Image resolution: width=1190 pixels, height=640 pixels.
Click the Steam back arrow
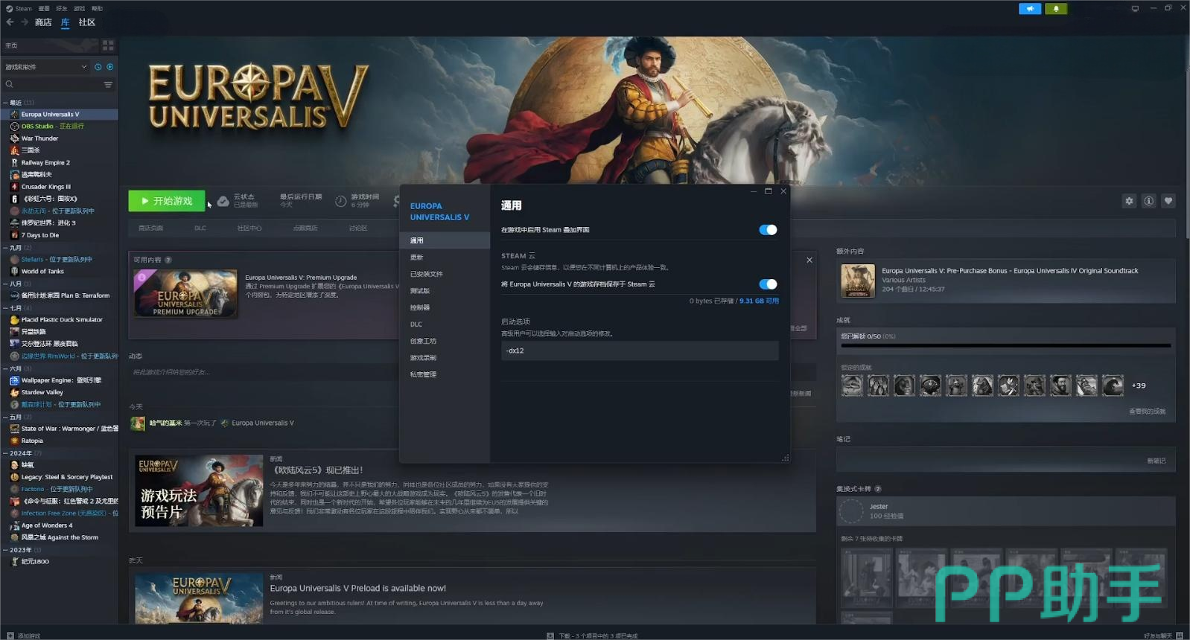pyautogui.click(x=10, y=22)
